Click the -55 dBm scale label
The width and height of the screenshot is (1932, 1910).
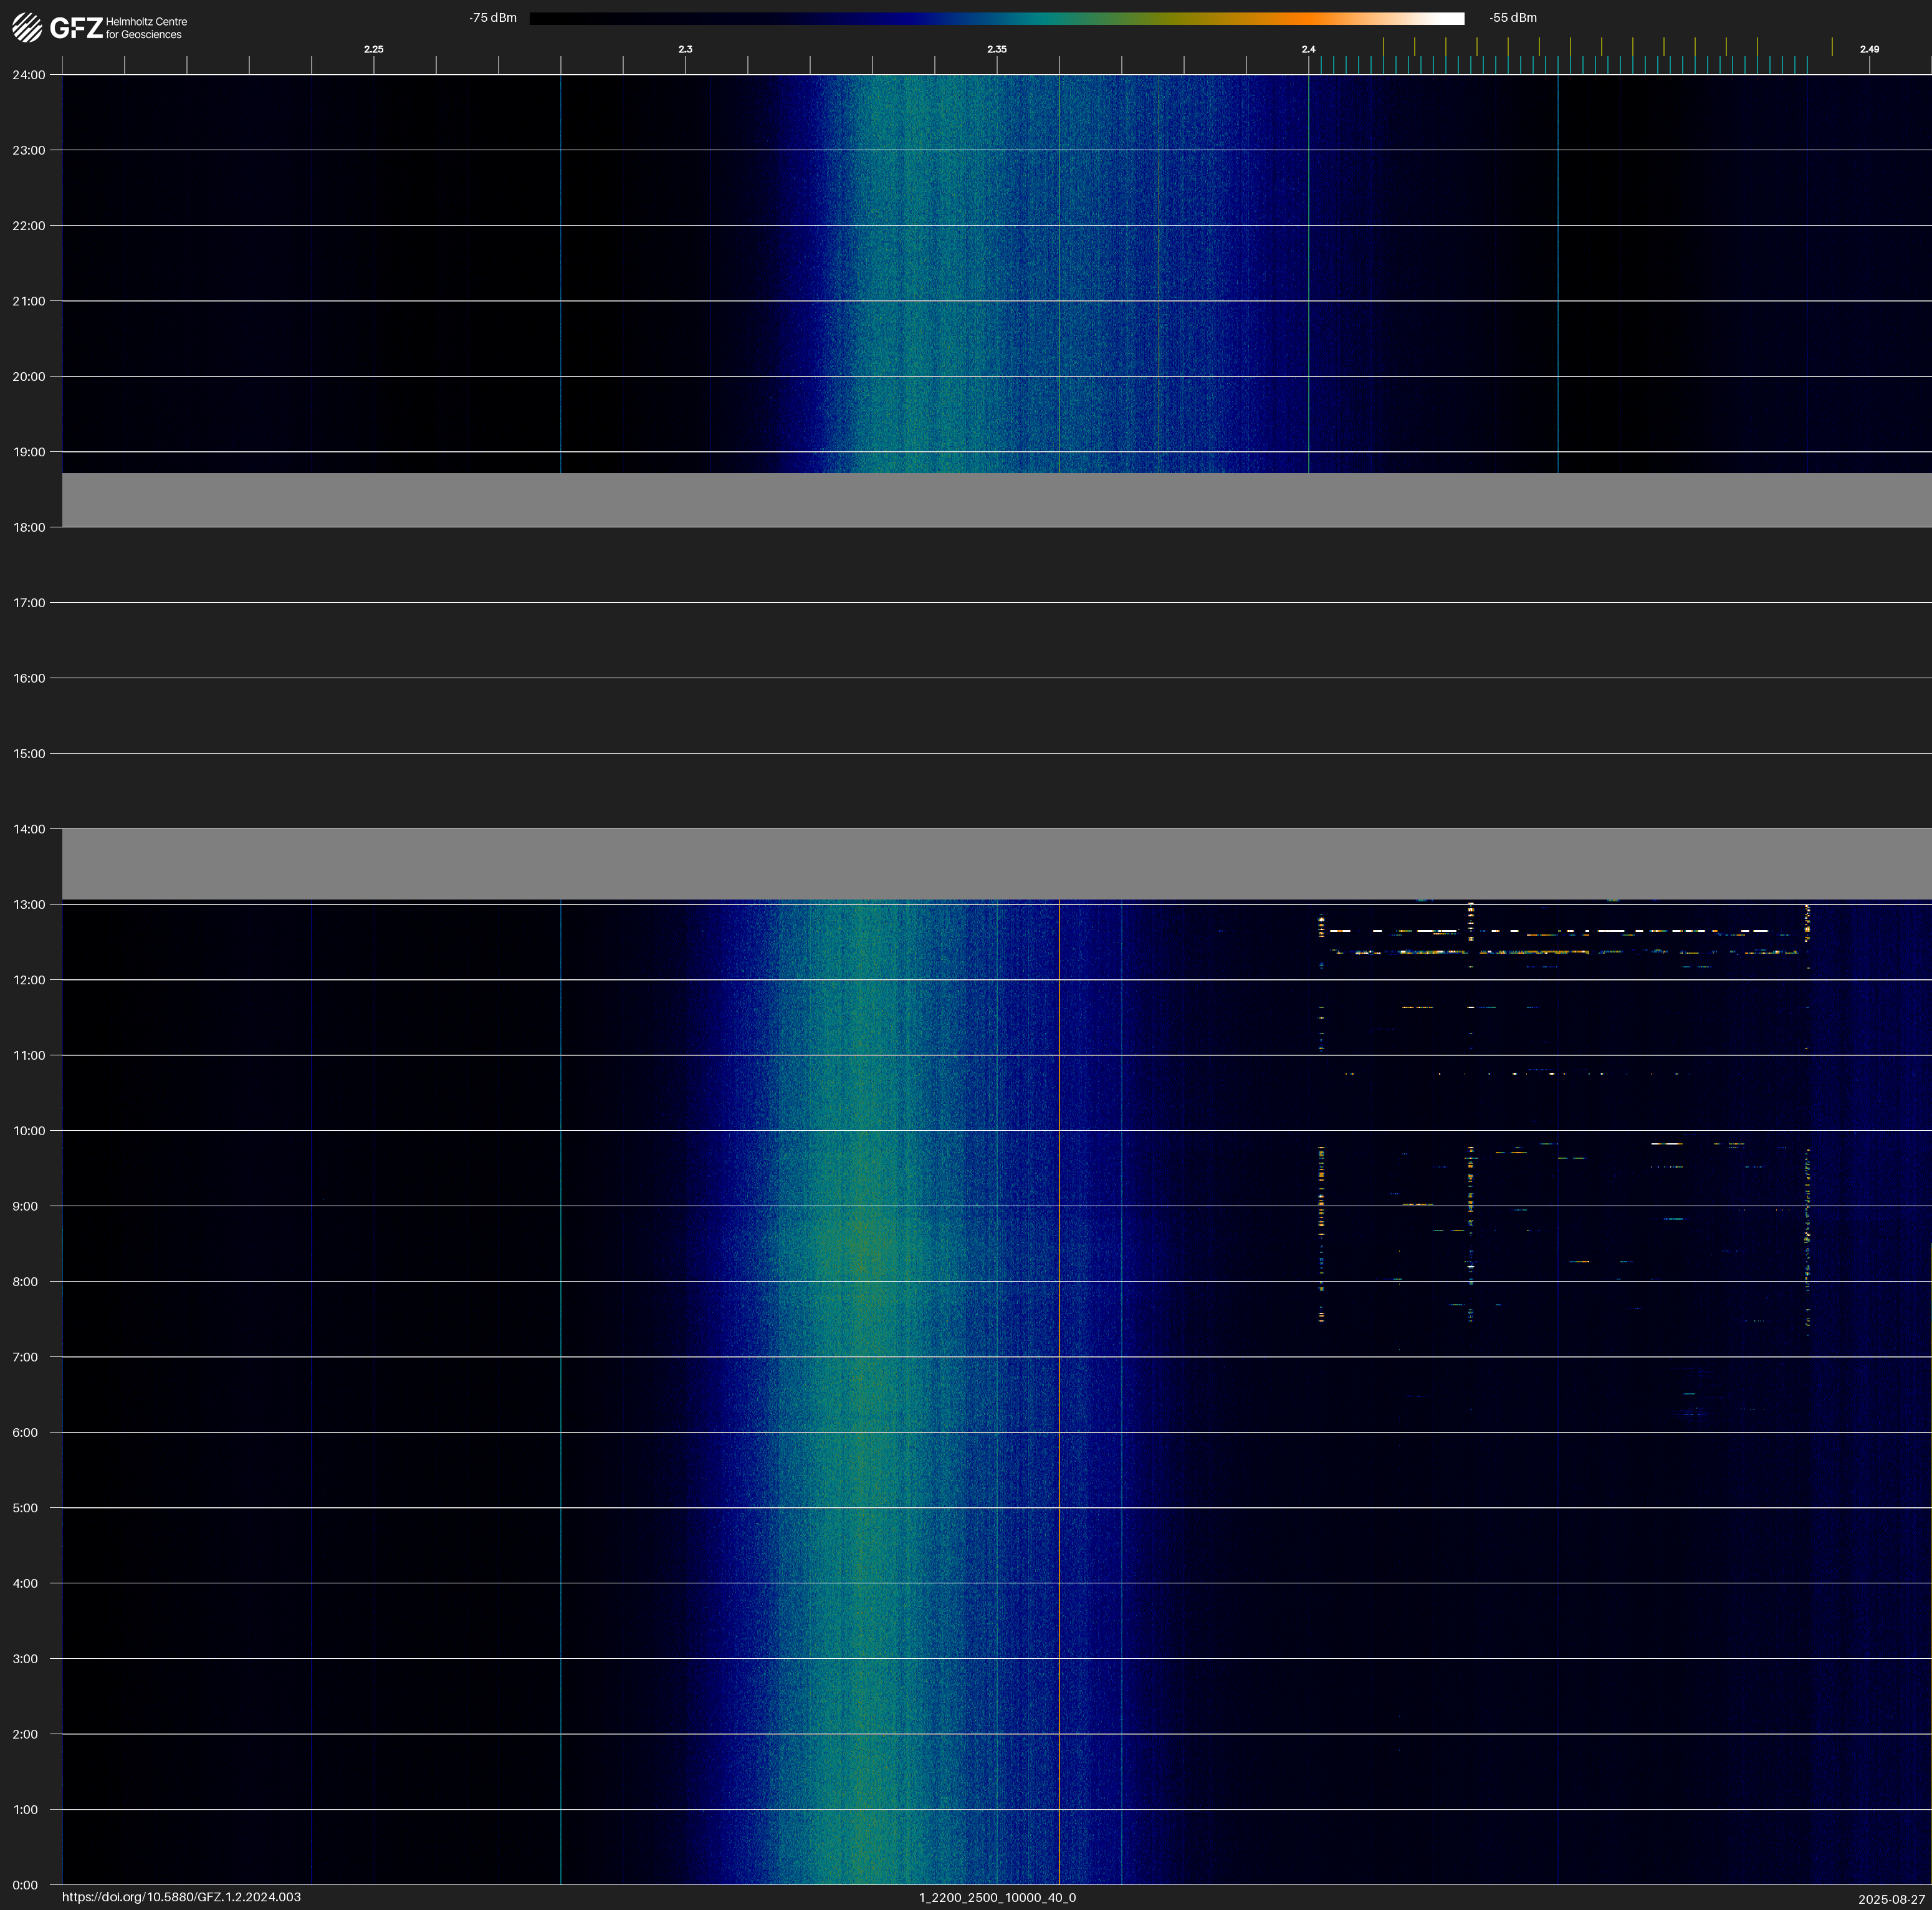[x=1513, y=18]
